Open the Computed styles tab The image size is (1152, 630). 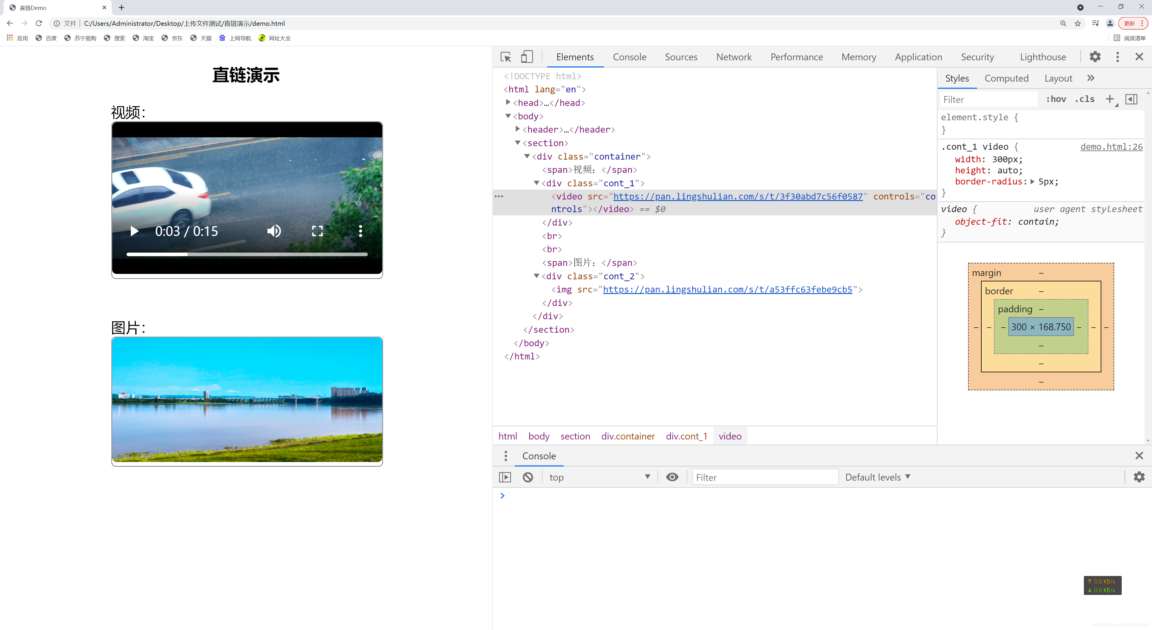coord(1006,78)
